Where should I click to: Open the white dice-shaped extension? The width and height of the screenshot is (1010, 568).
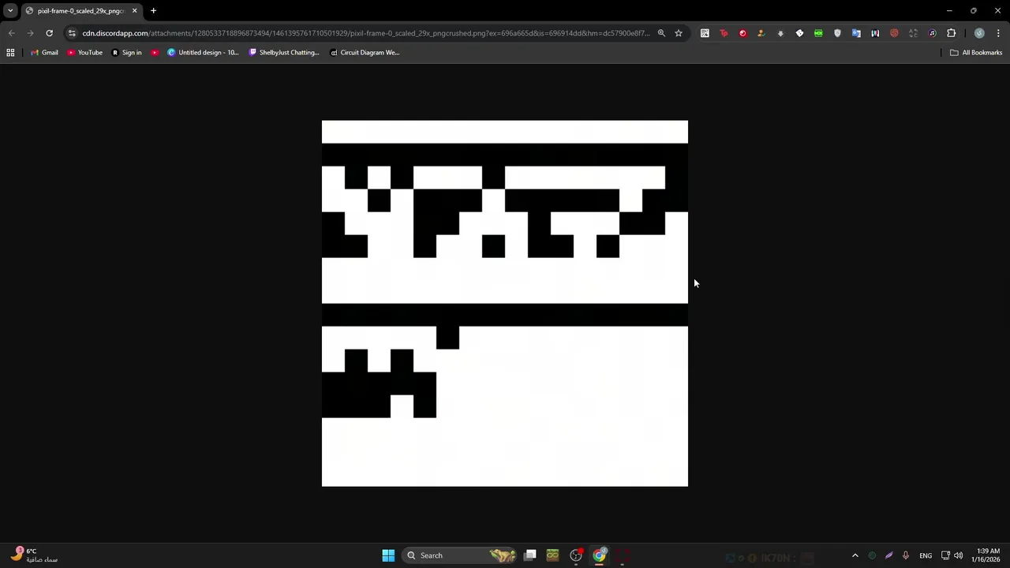tap(799, 33)
